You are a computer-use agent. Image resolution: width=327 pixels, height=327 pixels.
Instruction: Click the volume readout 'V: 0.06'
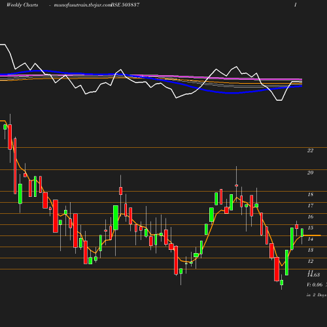[x=315, y=284]
